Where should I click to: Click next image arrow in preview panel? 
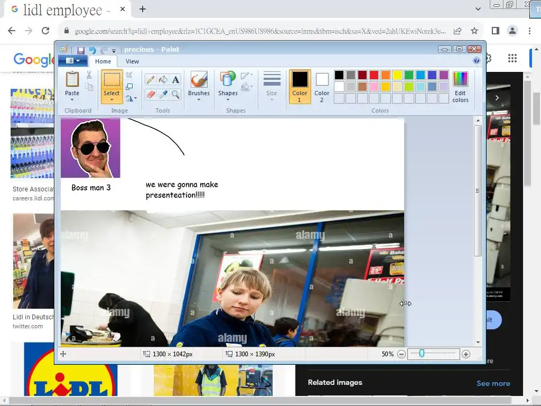497,98
